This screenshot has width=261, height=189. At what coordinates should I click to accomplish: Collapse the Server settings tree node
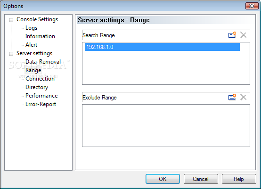click(11, 54)
